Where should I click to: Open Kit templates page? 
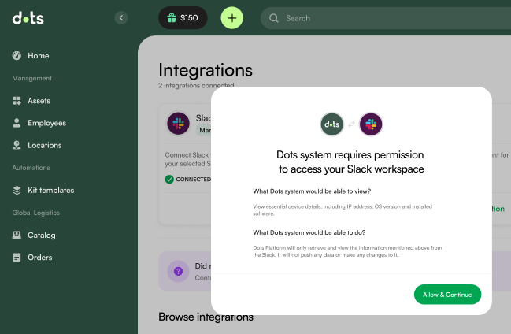tap(50, 190)
